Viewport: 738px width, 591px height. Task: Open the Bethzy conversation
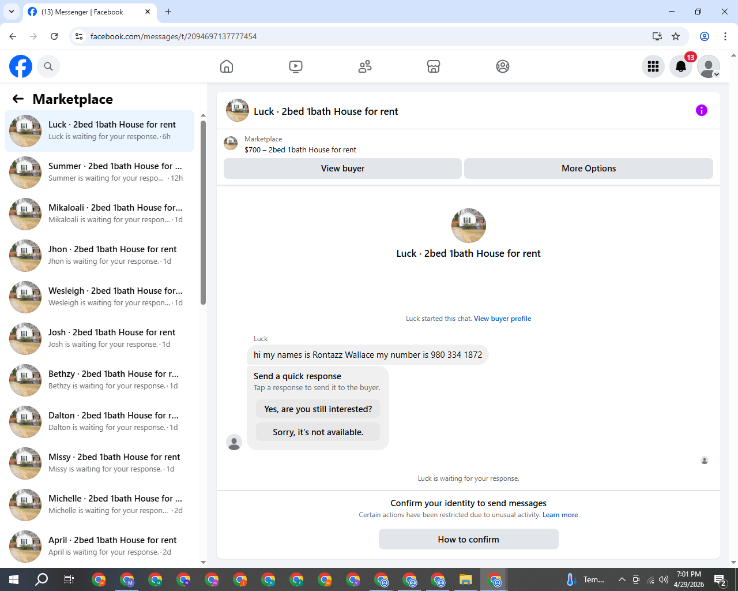coord(100,380)
